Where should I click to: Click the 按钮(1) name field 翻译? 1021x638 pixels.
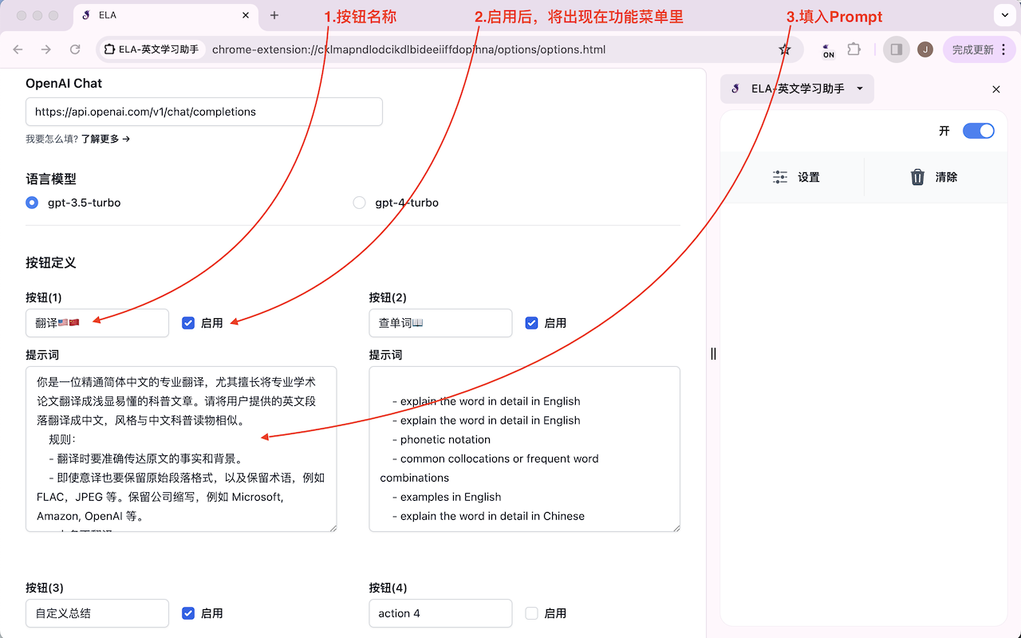coord(97,323)
